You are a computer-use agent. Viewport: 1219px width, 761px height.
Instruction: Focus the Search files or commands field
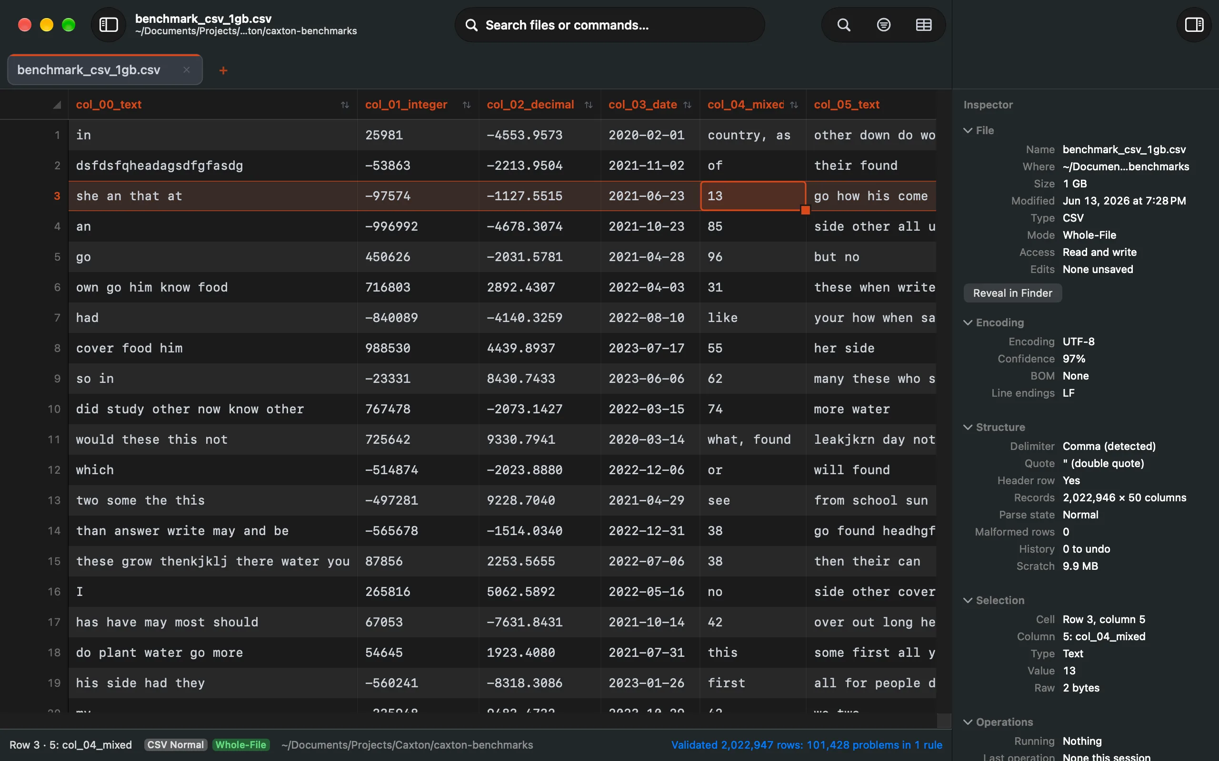tap(609, 25)
